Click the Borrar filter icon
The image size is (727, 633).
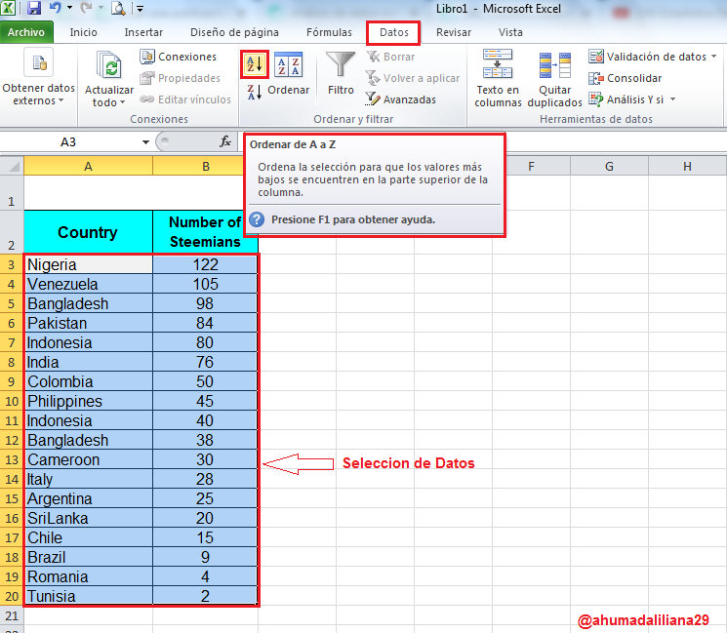pyautogui.click(x=373, y=57)
